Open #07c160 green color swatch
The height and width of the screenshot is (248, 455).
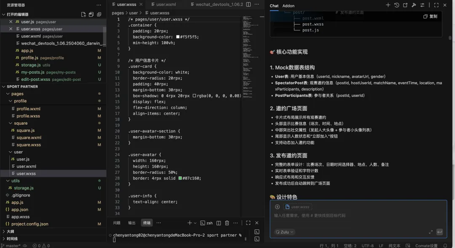[180, 178]
